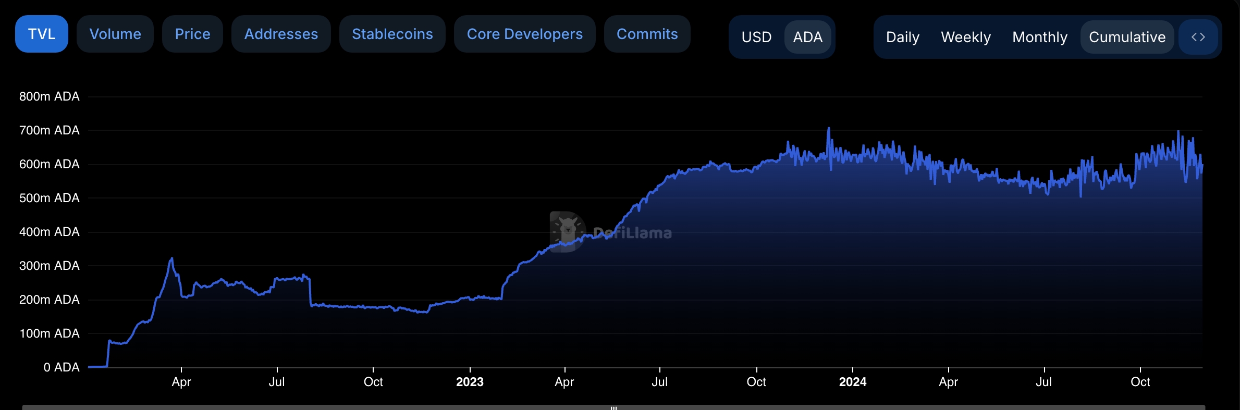The width and height of the screenshot is (1240, 410).
Task: Enable the Commits metric
Action: click(x=647, y=34)
